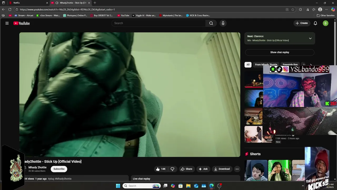Open Photopea bookmark
The height and width of the screenshot is (190, 337).
point(75,15)
